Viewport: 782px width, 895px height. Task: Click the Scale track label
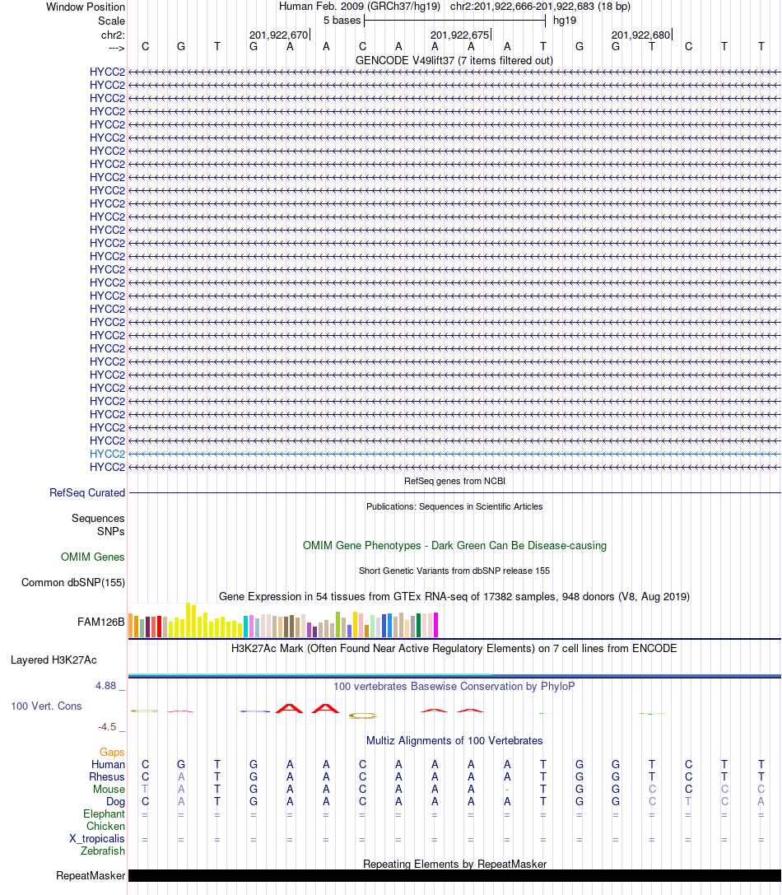(111, 21)
